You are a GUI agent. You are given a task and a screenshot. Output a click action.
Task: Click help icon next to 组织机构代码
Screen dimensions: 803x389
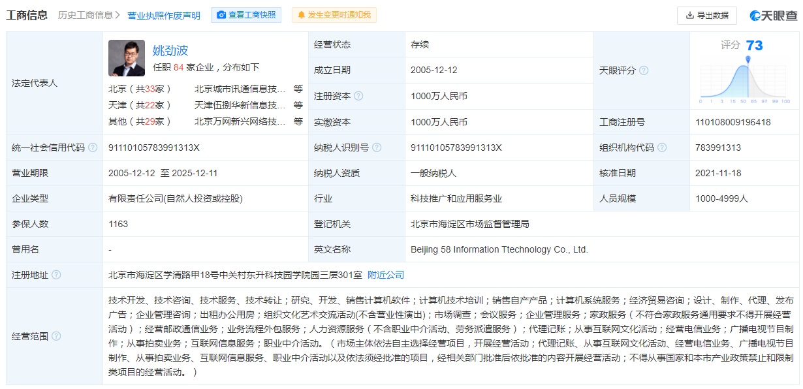[x=662, y=148]
